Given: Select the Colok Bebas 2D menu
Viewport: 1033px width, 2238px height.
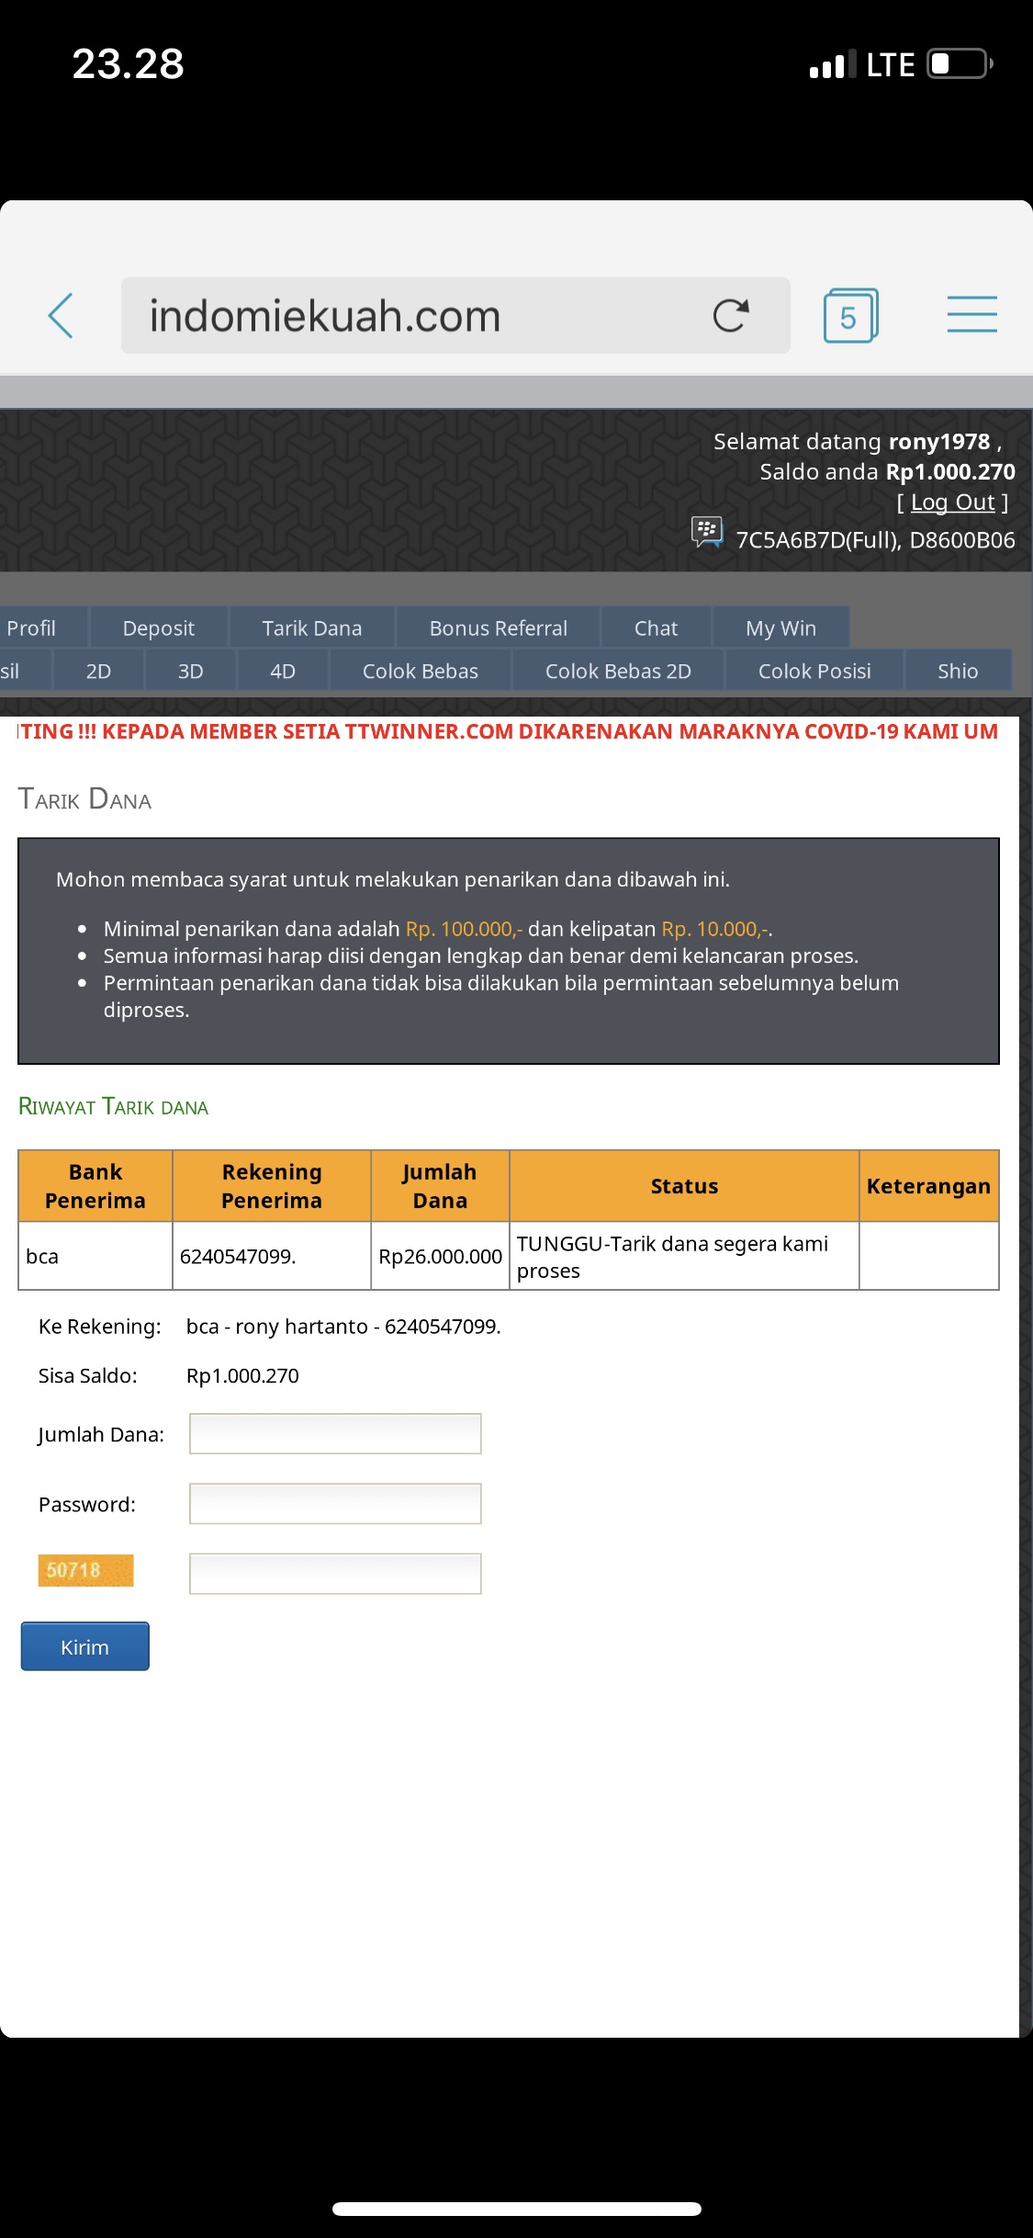Looking at the screenshot, I should 618,672.
